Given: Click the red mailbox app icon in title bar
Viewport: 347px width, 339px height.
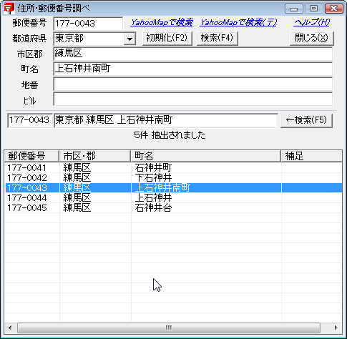Looking at the screenshot, I should [x=9, y=8].
